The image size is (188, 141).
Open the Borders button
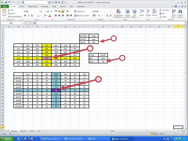39,15
